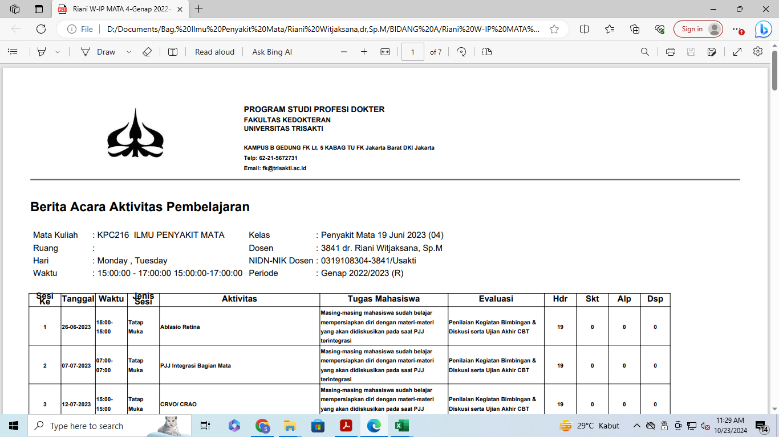Open a new browser tab
The width and height of the screenshot is (779, 437).
coord(198,9)
